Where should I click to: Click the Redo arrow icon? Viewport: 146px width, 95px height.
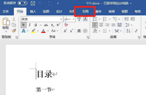(50, 3)
